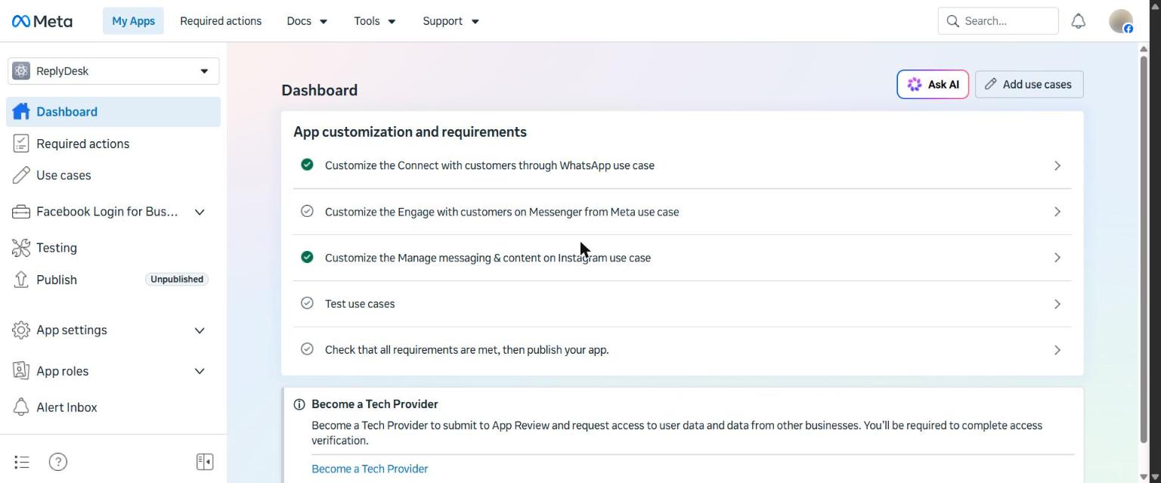
Task: Click the search magnifier icon
Action: pos(953,21)
